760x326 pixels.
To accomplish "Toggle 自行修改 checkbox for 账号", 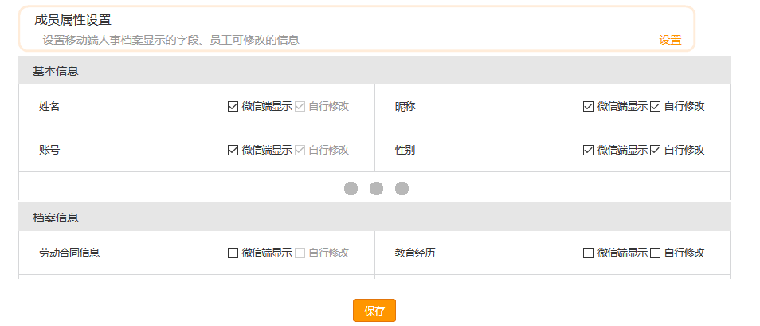I will point(300,150).
